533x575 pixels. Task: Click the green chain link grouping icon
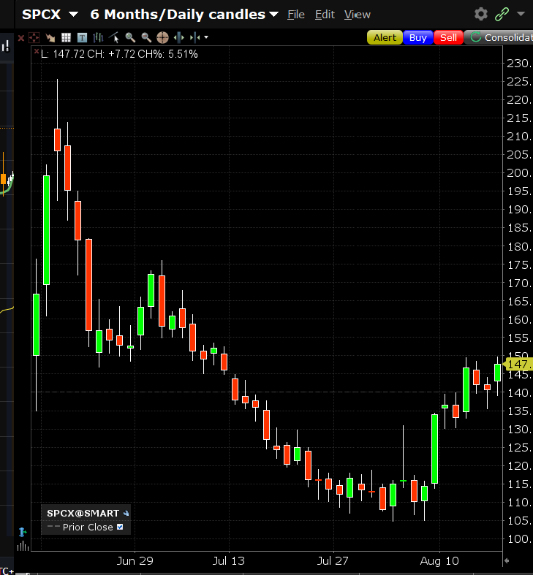point(502,15)
